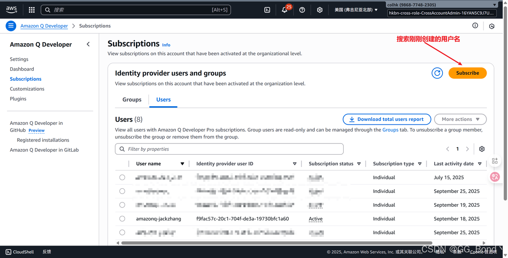508x258 pixels.
Task: Open Settings in the sidebar
Action: (x=19, y=59)
